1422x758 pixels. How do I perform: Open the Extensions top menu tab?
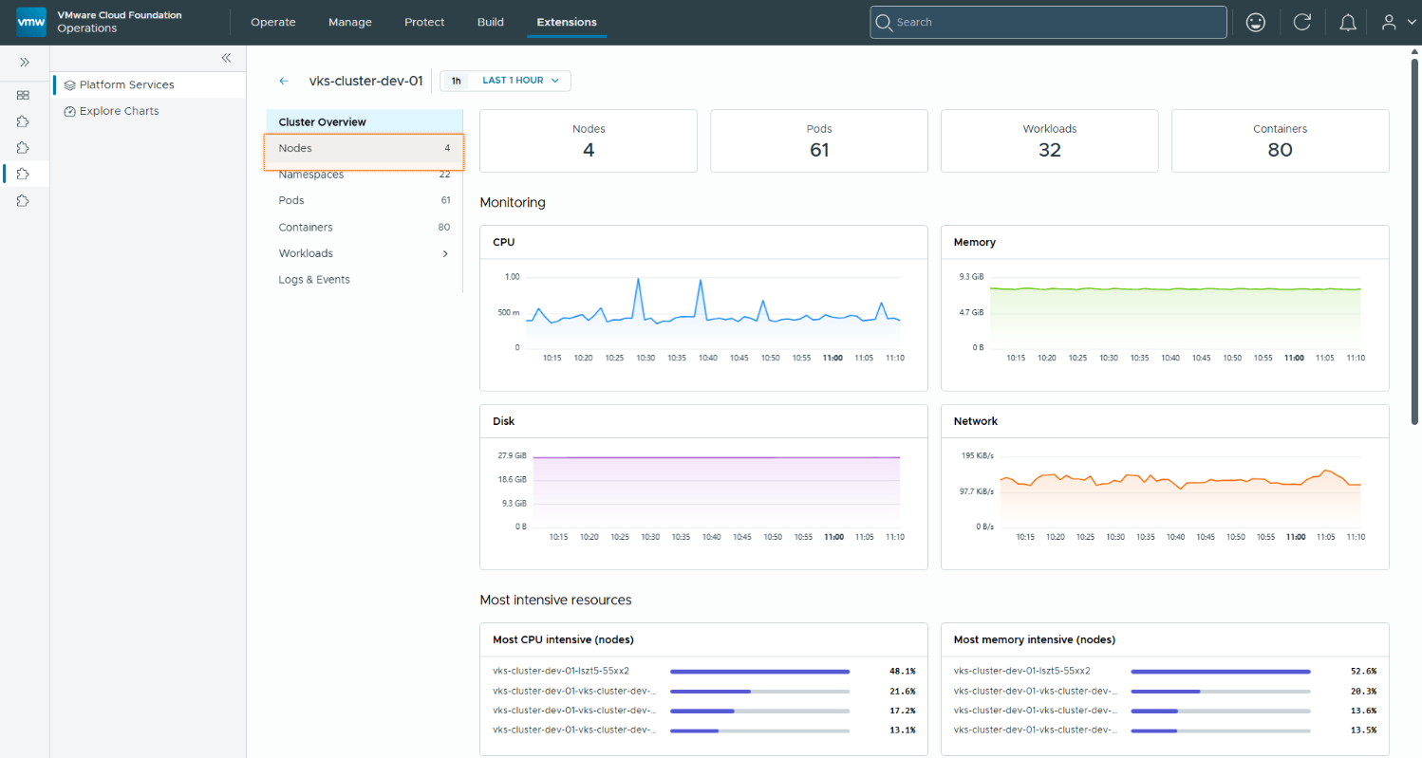pos(567,22)
